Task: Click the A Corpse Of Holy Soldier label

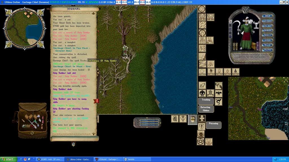Action: (x=103, y=61)
